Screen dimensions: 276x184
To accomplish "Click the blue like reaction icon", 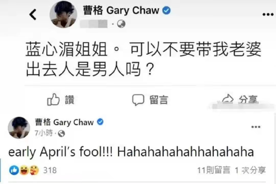I will (14, 170).
